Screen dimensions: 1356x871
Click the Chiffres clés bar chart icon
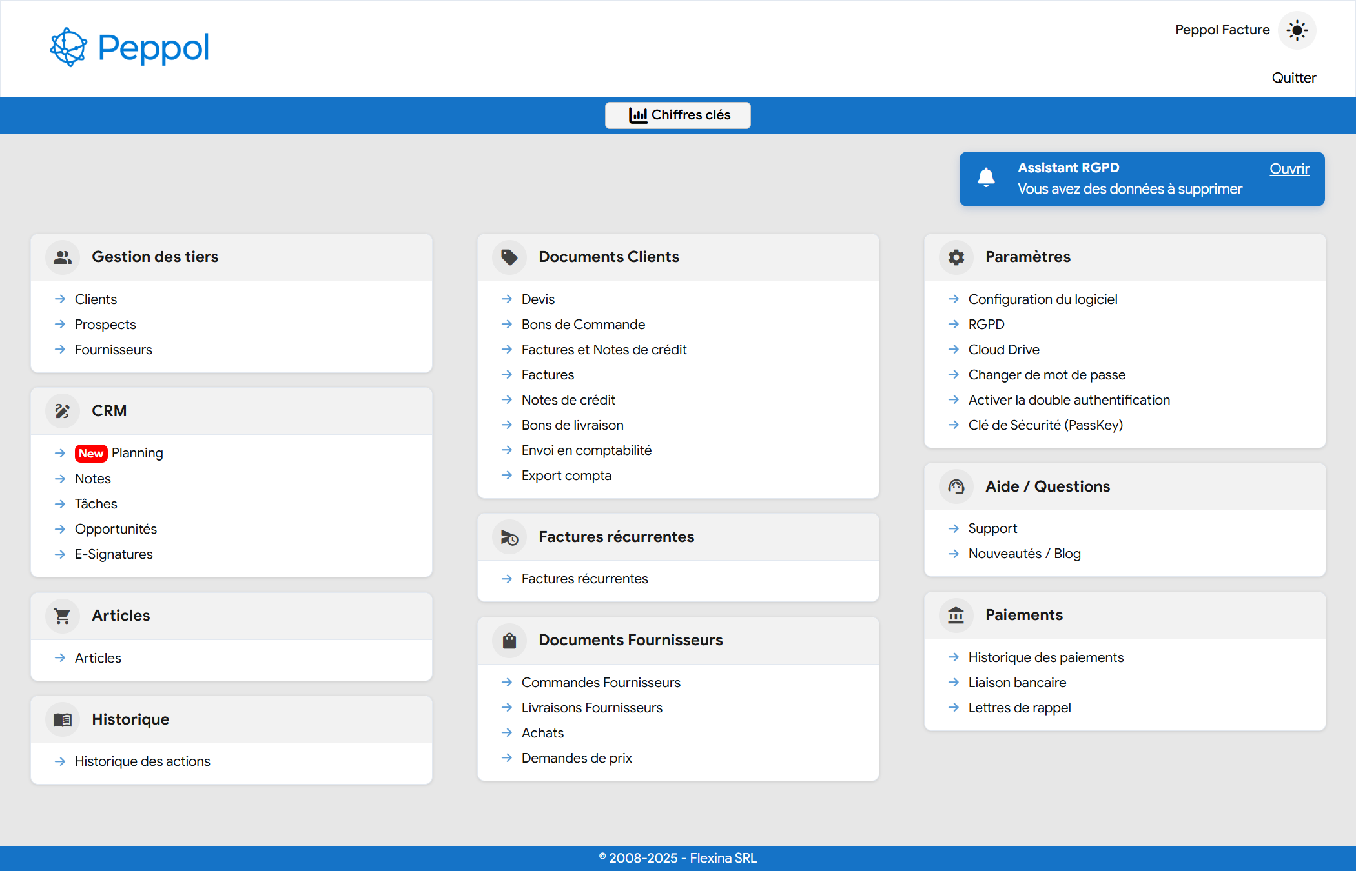(x=638, y=115)
